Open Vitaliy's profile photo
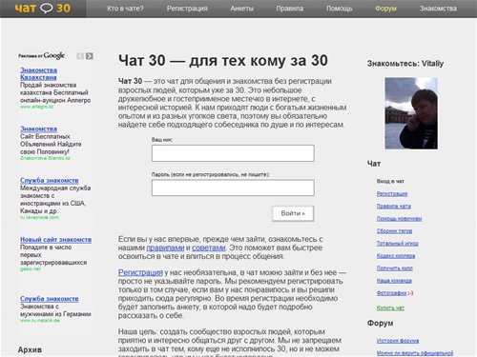The image size is (477, 357). click(x=411, y=113)
